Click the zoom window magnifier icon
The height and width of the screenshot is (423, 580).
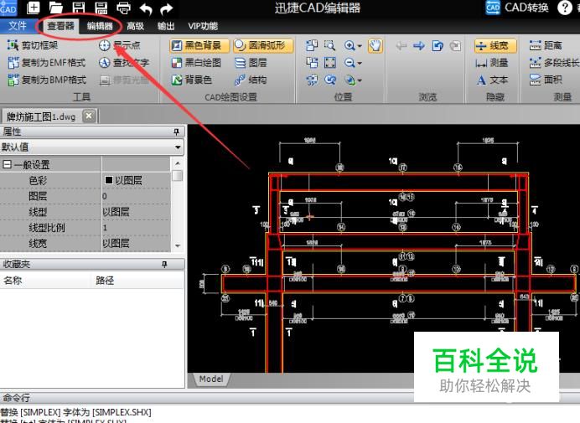point(330,45)
